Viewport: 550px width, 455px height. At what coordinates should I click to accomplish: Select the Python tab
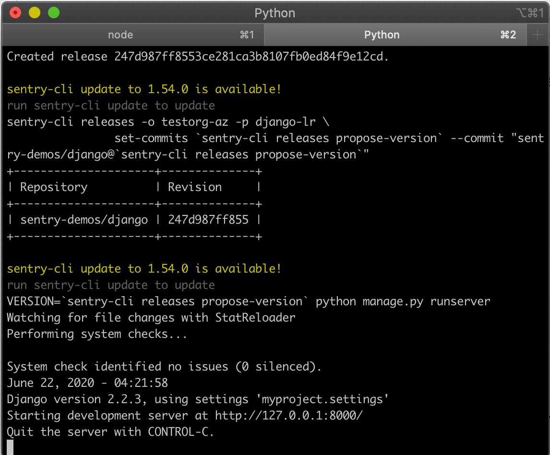pos(382,35)
